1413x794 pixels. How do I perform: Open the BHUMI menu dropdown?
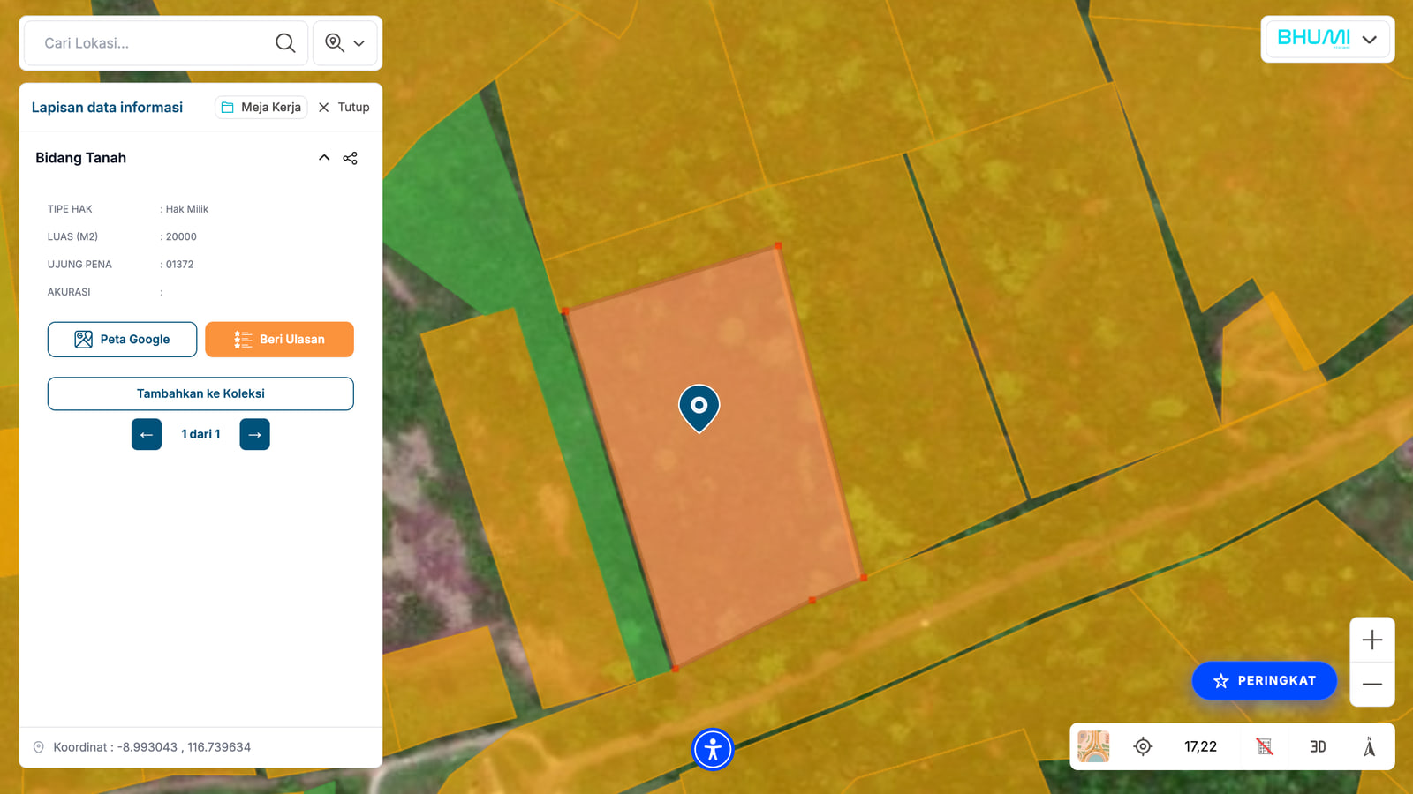(x=1327, y=39)
